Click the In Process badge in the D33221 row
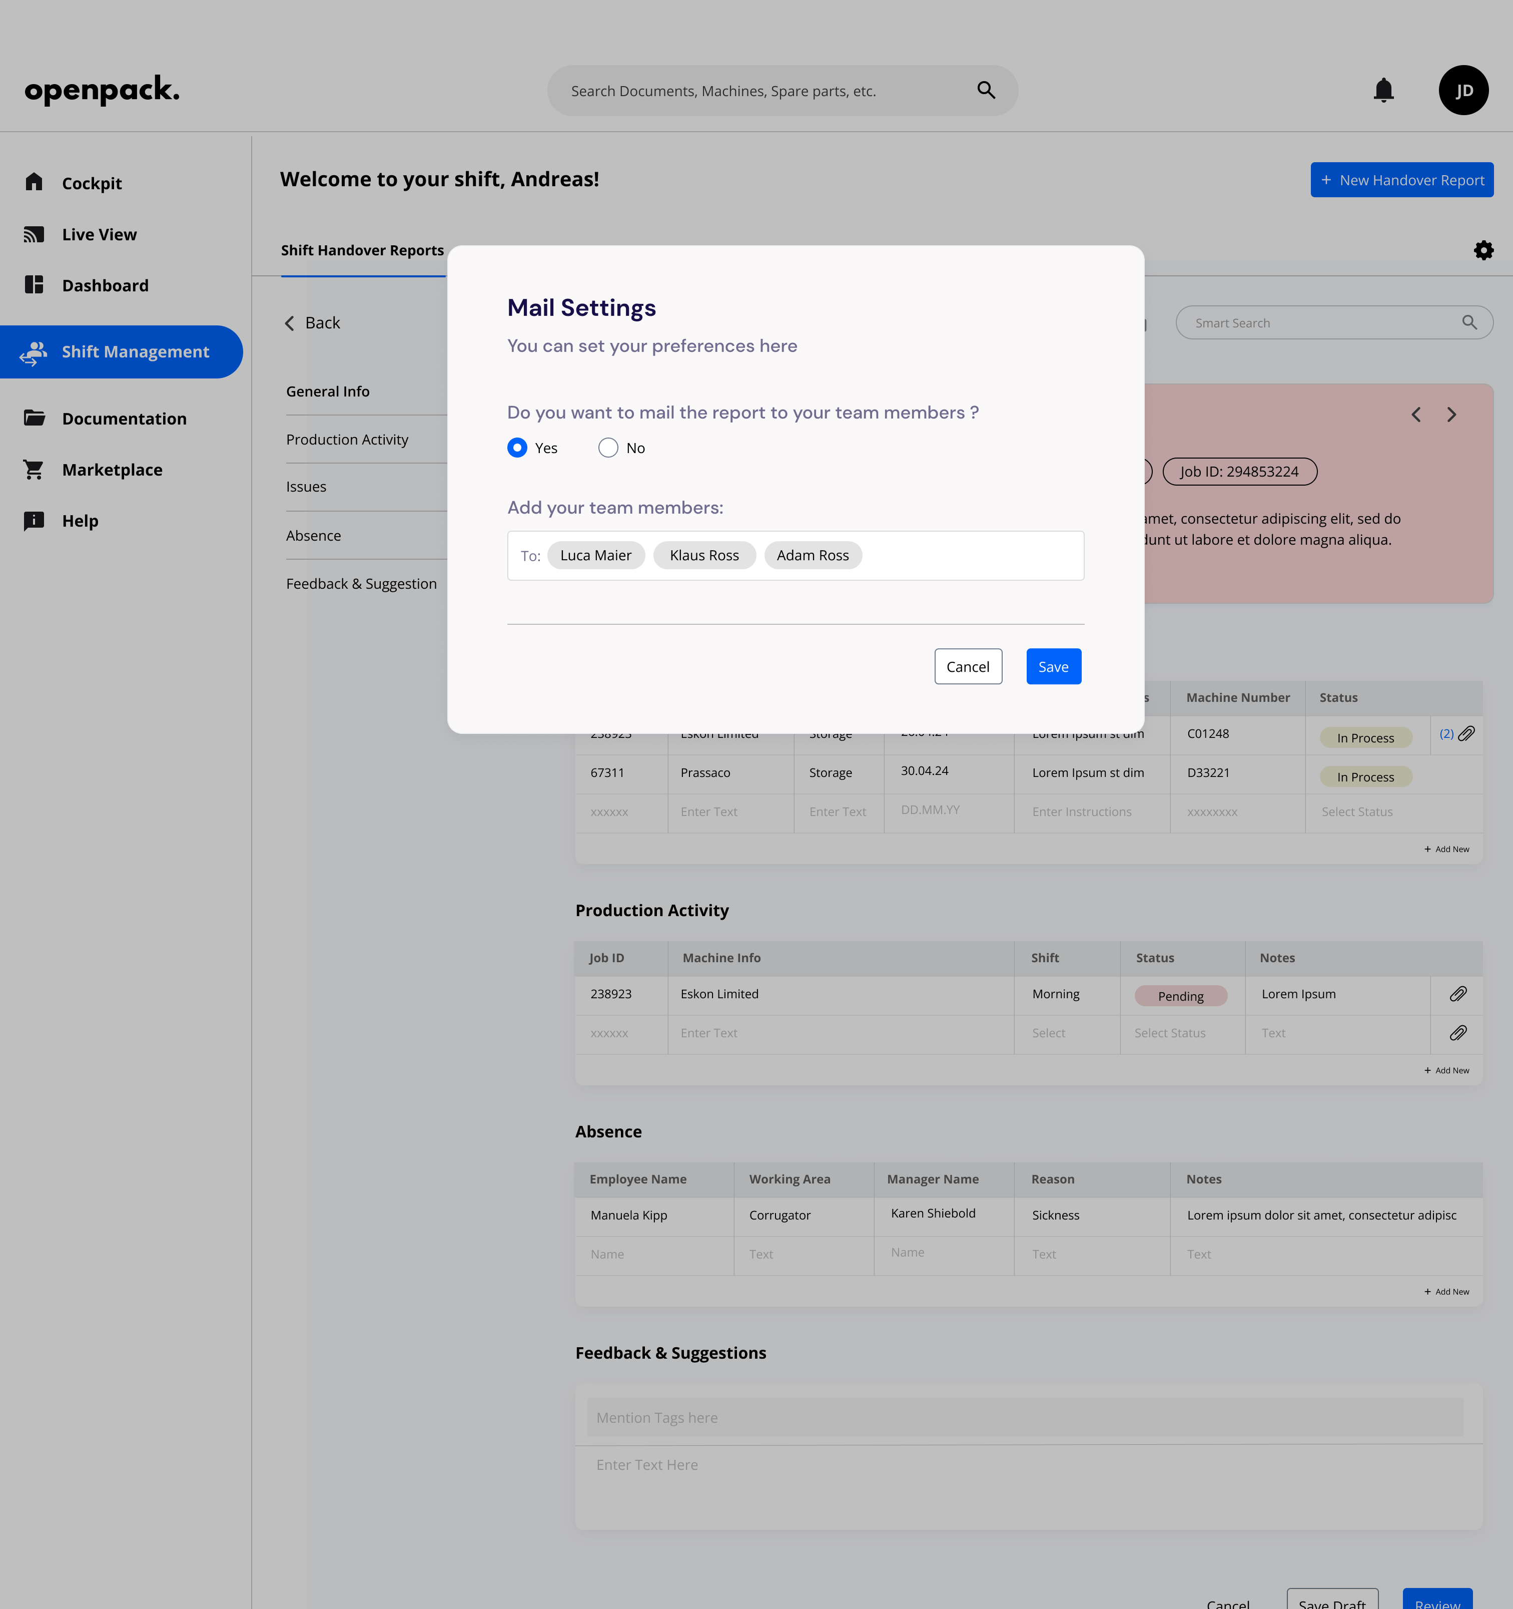The image size is (1513, 1609). pyautogui.click(x=1365, y=777)
